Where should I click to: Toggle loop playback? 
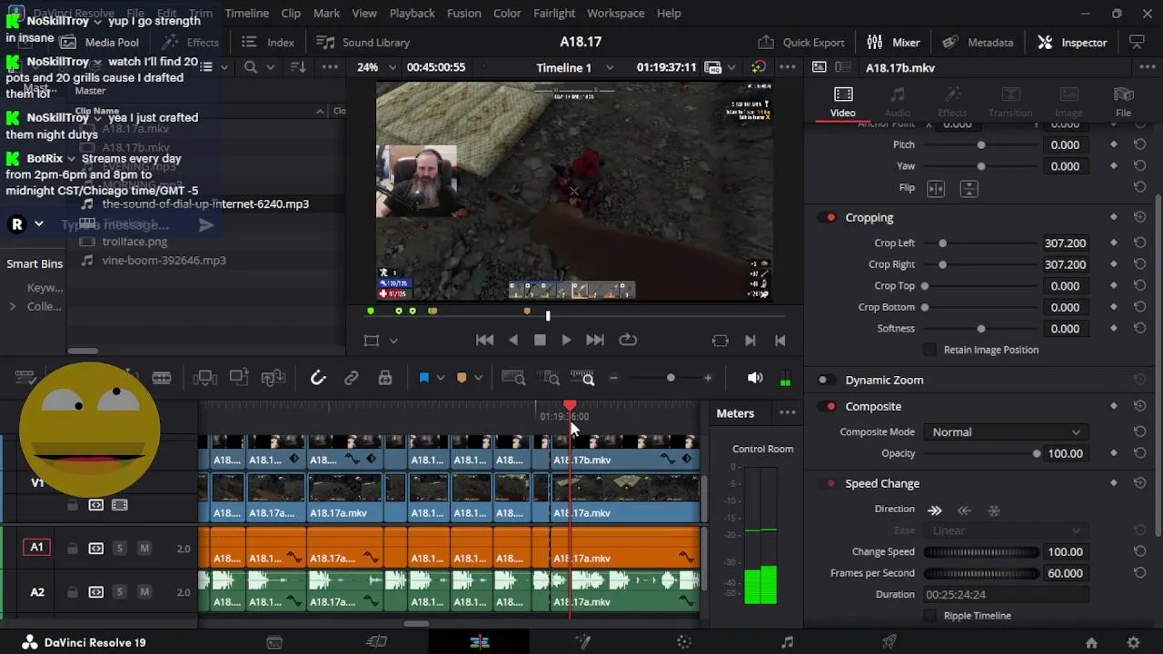(x=628, y=340)
